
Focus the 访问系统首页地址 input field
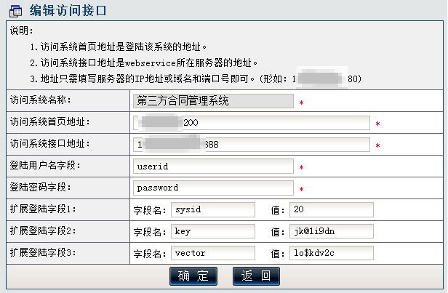(x=252, y=123)
